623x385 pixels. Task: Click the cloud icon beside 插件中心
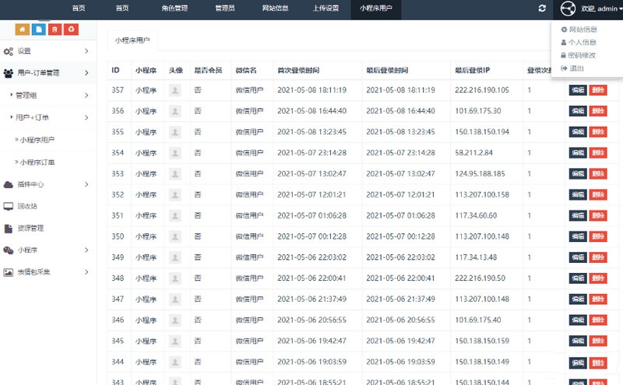(x=9, y=184)
